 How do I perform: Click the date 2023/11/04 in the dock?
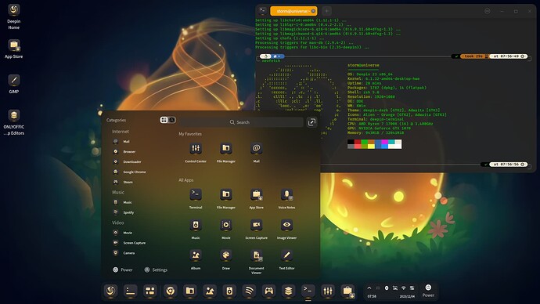click(407, 296)
